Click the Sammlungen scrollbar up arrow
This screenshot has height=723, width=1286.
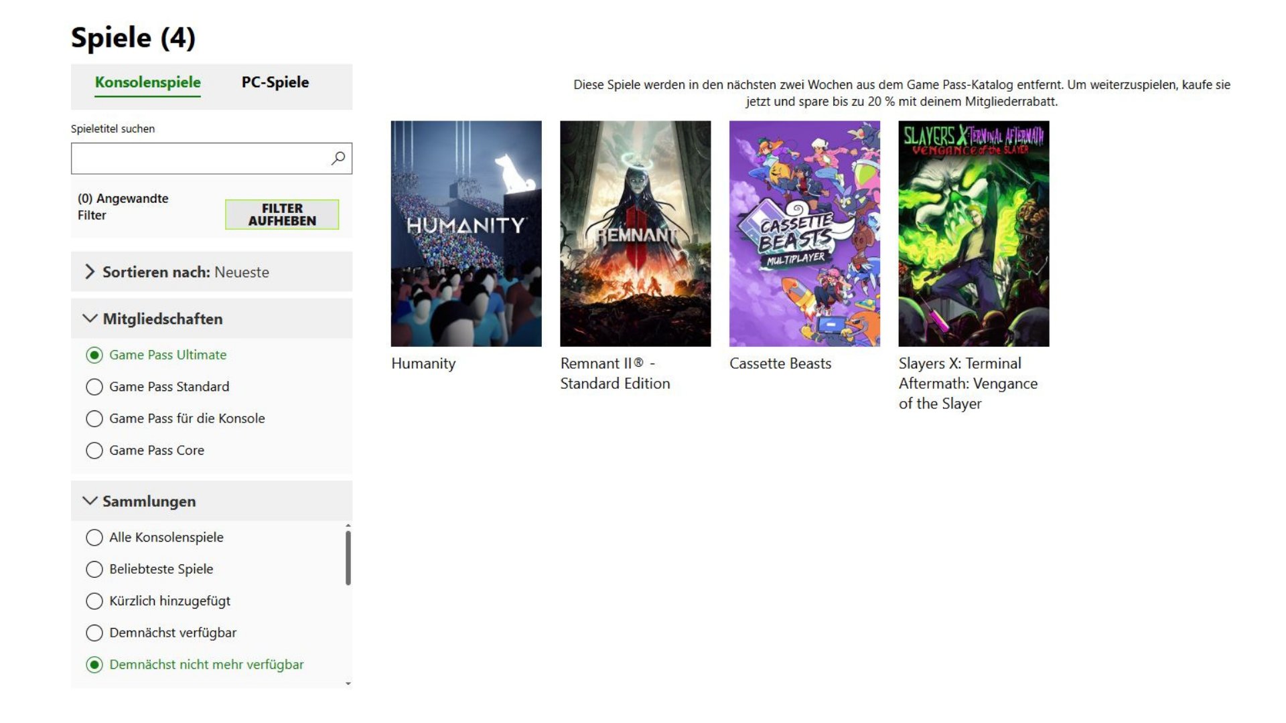pos(348,526)
